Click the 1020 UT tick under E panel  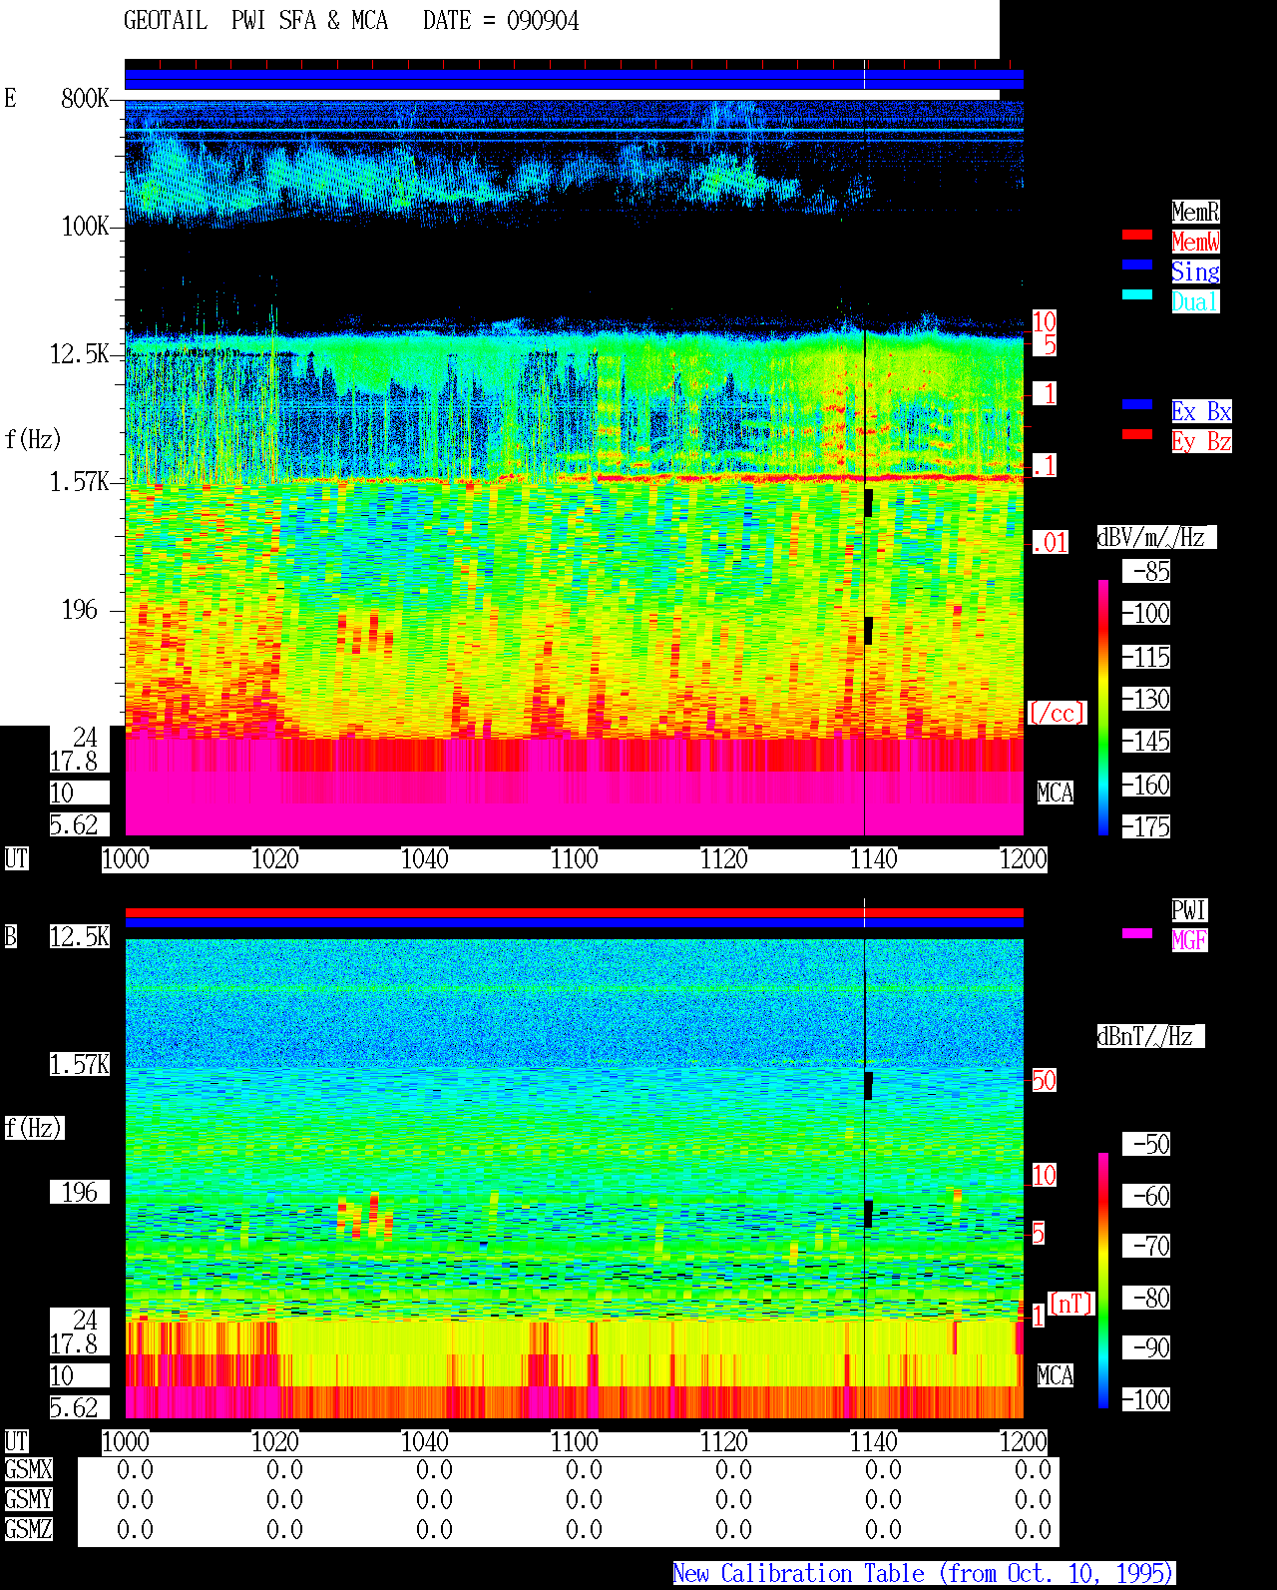coord(275,858)
